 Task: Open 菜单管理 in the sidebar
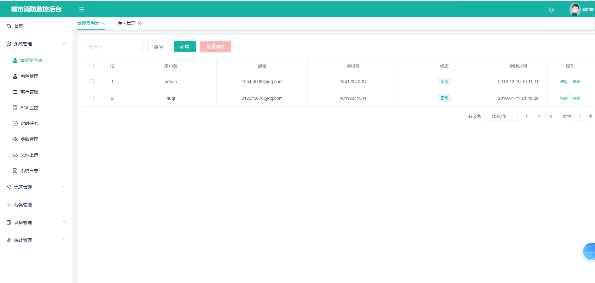(29, 92)
